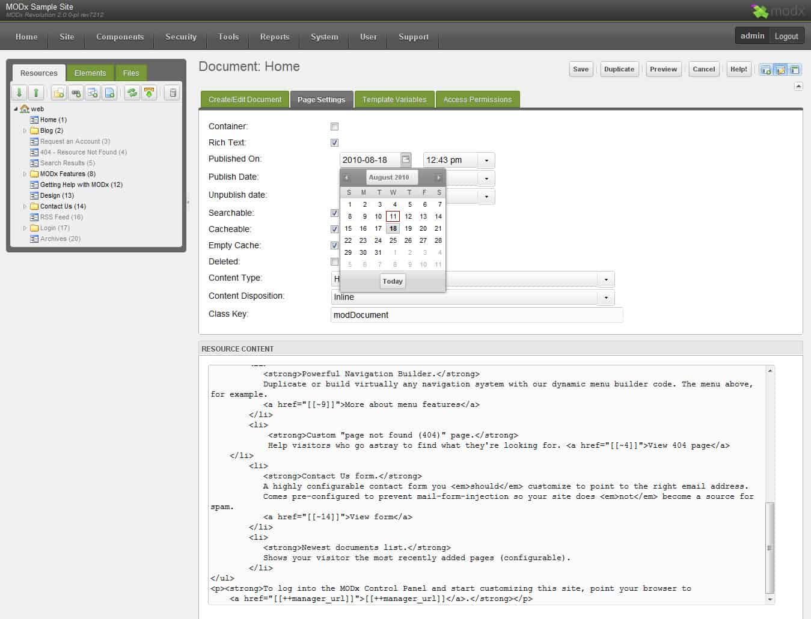Open the calendar picker icon beside Published On
Image resolution: width=811 pixels, height=619 pixels.
coord(406,159)
